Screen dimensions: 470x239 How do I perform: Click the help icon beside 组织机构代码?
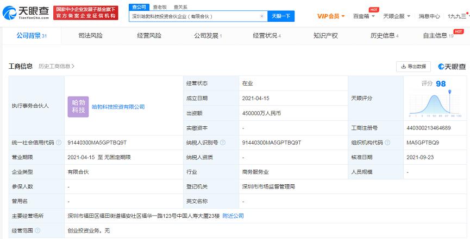(x=387, y=143)
